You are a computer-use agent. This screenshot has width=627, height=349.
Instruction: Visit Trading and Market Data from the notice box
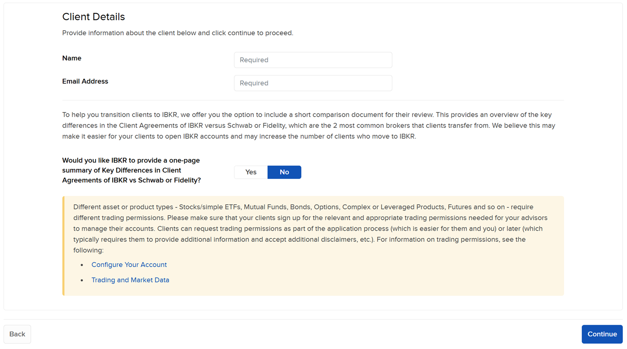point(130,280)
